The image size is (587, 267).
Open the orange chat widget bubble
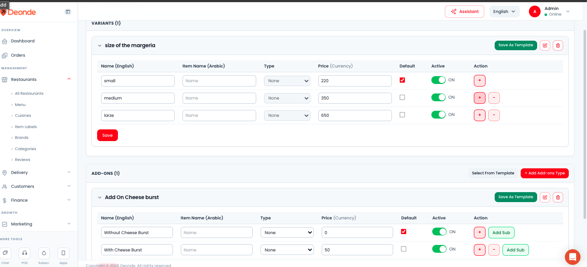click(573, 257)
